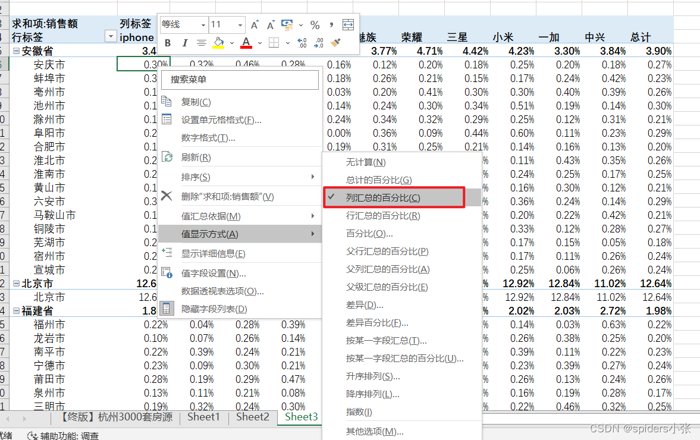
Task: Open the fill color dropdown arrow
Action: (232, 43)
